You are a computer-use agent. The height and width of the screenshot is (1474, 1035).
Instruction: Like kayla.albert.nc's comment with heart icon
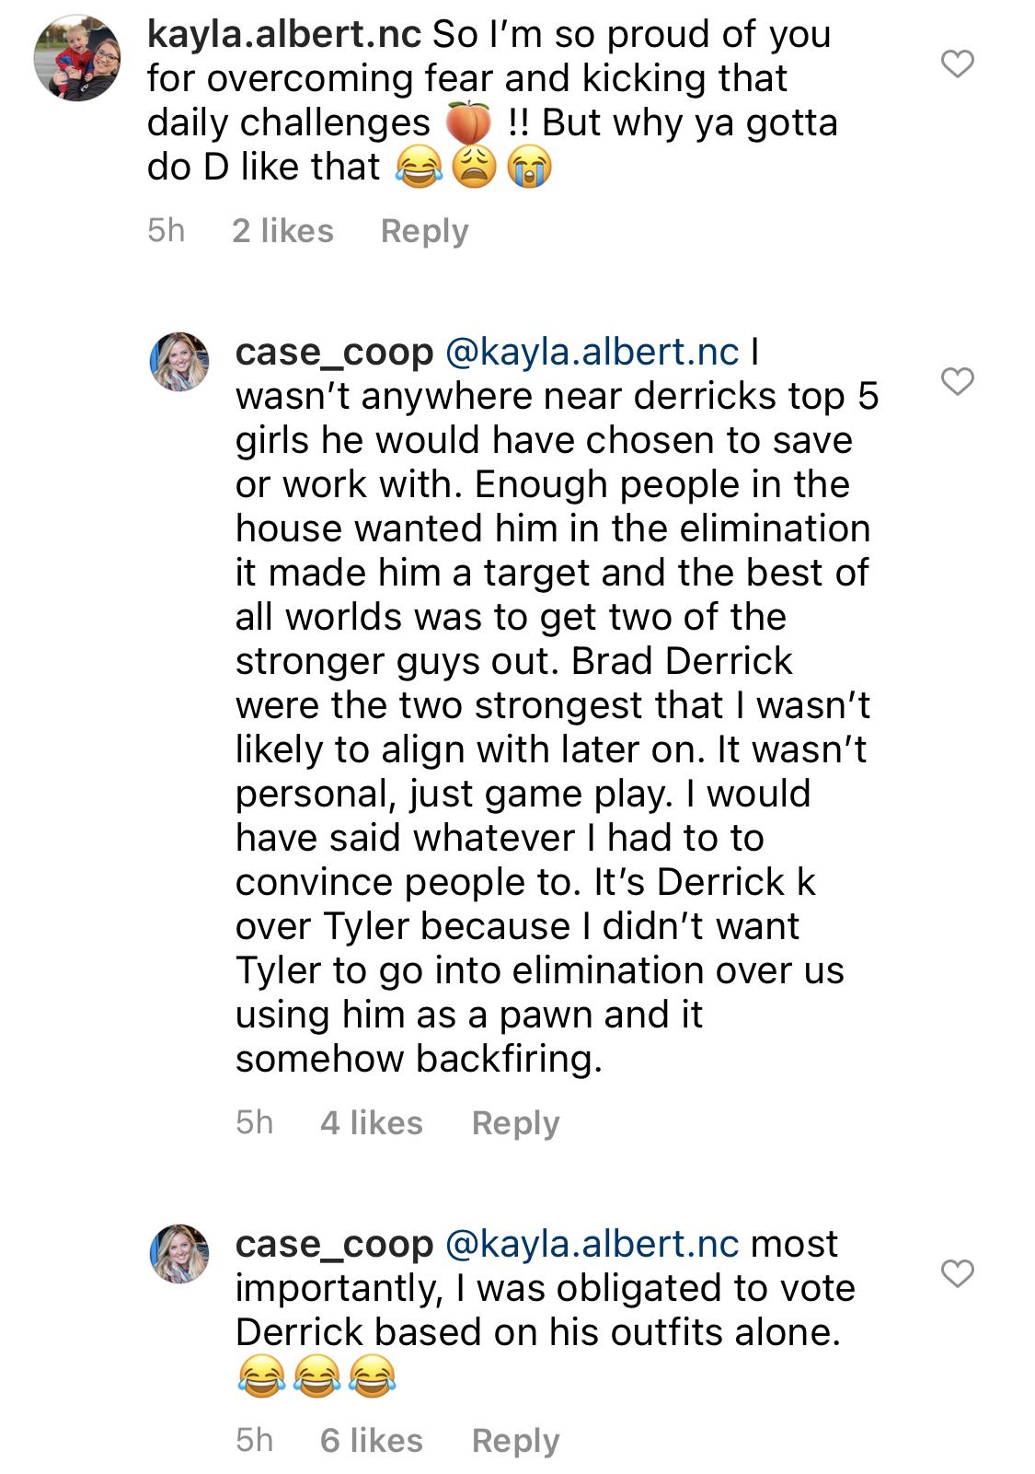point(958,64)
